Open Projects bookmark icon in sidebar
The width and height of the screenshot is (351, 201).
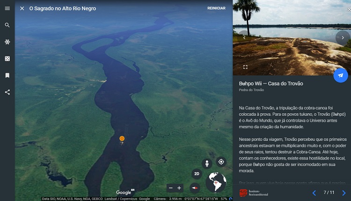pos(7,75)
